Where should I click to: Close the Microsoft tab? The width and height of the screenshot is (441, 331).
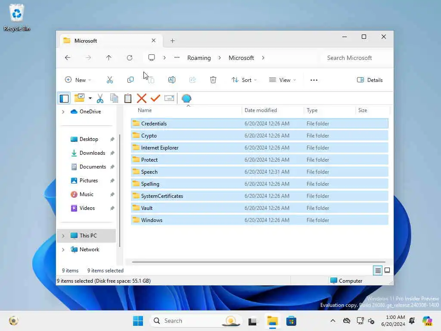pyautogui.click(x=154, y=41)
